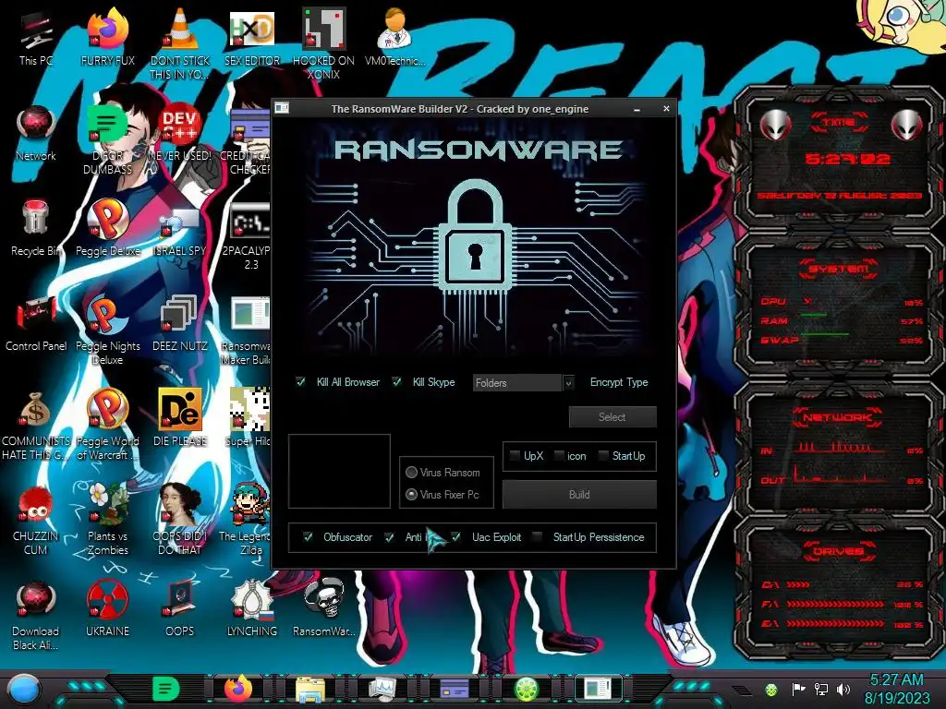Click the C:\ drive usage bar
Screen dimensions: 946x709
point(797,584)
